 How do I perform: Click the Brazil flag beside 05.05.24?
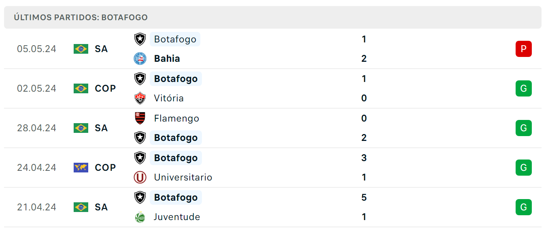point(81,49)
